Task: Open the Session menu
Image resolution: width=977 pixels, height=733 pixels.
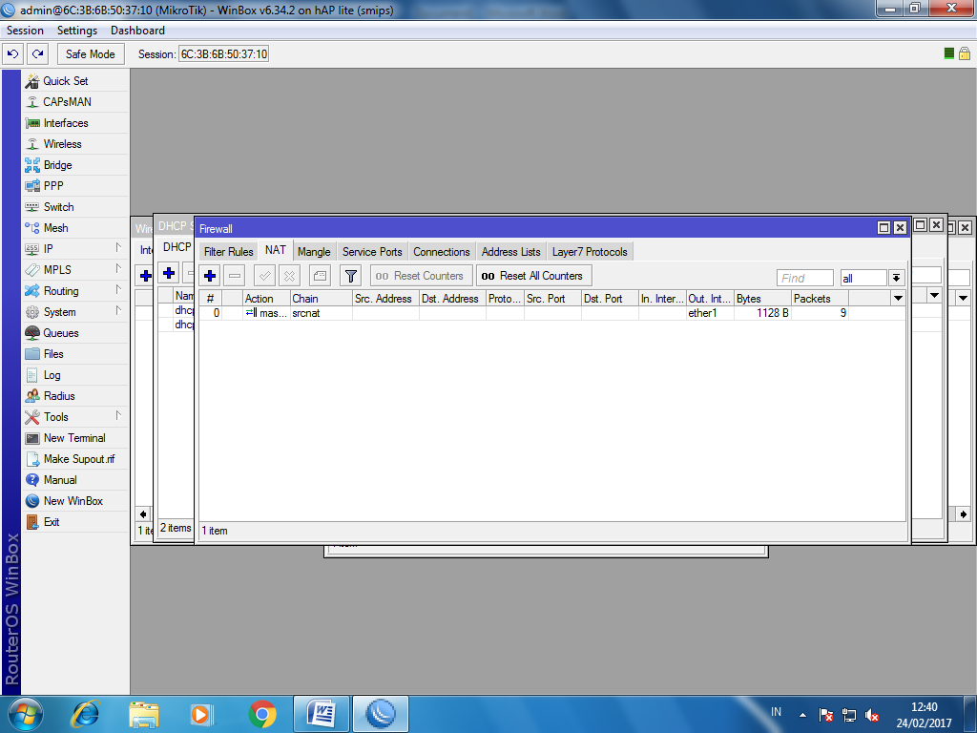Action: pyautogui.click(x=25, y=30)
